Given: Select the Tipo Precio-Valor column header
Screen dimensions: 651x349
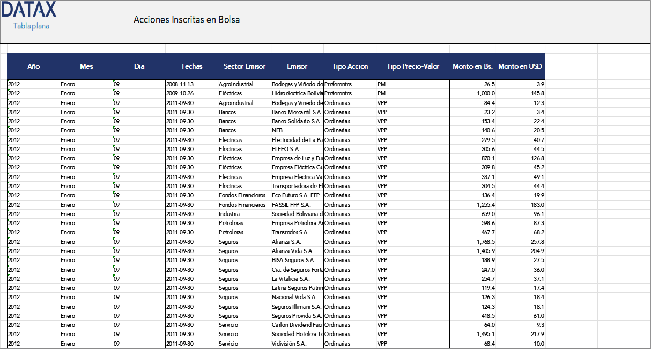Looking at the screenshot, I should pos(413,66).
